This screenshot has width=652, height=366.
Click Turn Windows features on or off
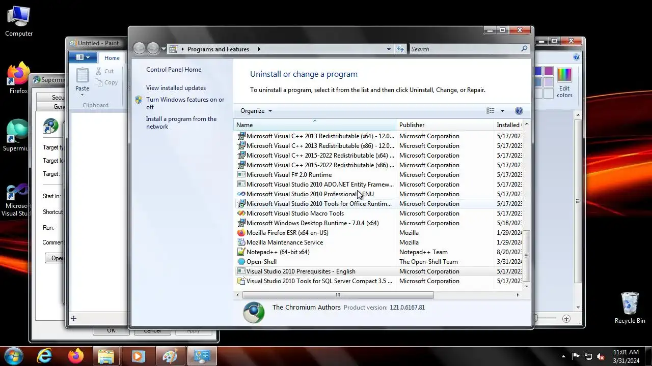[185, 103]
